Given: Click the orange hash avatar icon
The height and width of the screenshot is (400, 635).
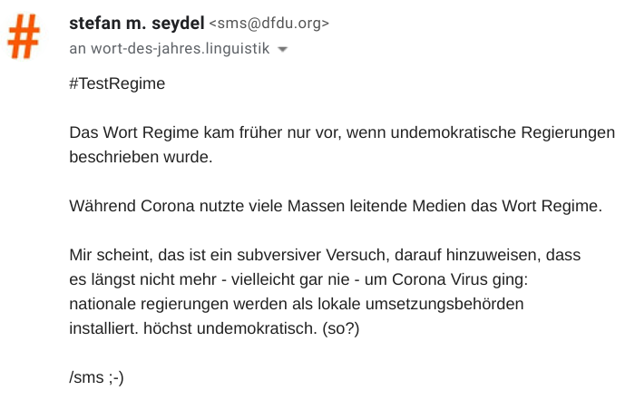Looking at the screenshot, I should point(25,36).
